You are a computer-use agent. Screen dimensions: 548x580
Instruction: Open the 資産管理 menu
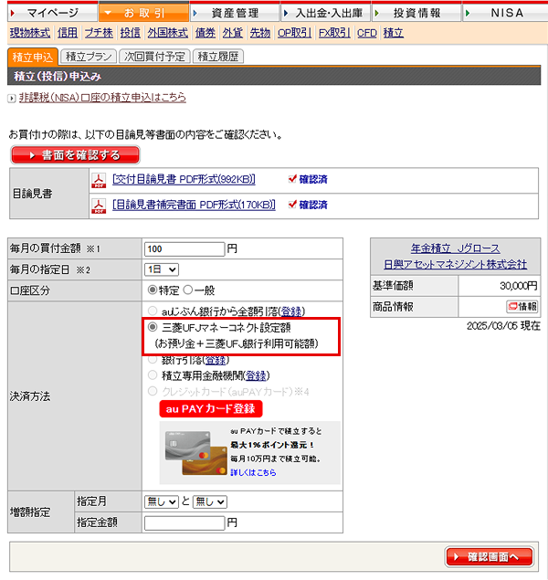(235, 13)
